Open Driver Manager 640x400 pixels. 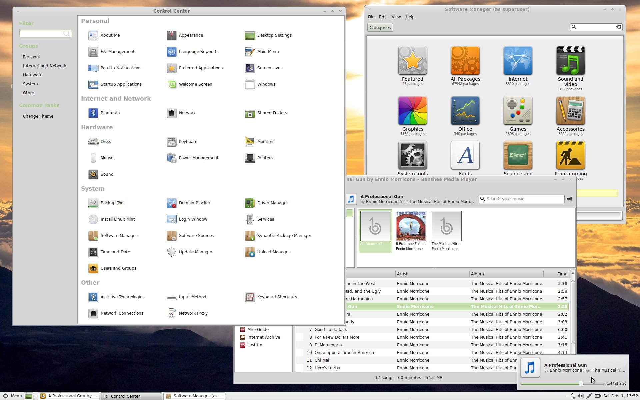coord(266,203)
